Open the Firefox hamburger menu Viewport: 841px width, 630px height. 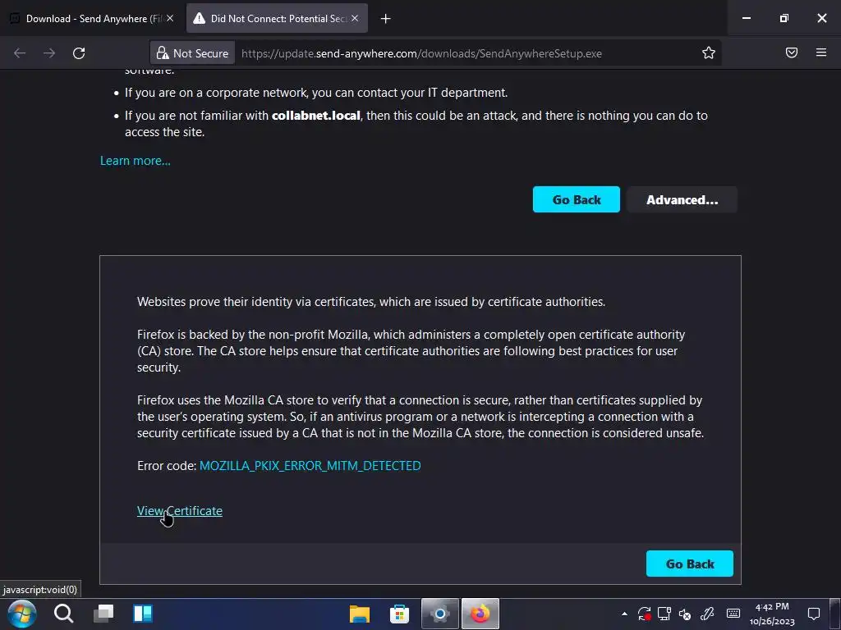(821, 52)
